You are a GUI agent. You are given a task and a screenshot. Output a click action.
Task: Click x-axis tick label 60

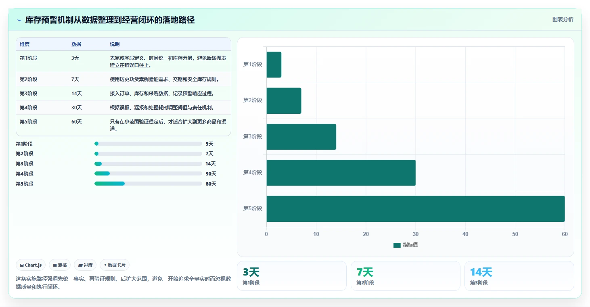tap(565, 234)
